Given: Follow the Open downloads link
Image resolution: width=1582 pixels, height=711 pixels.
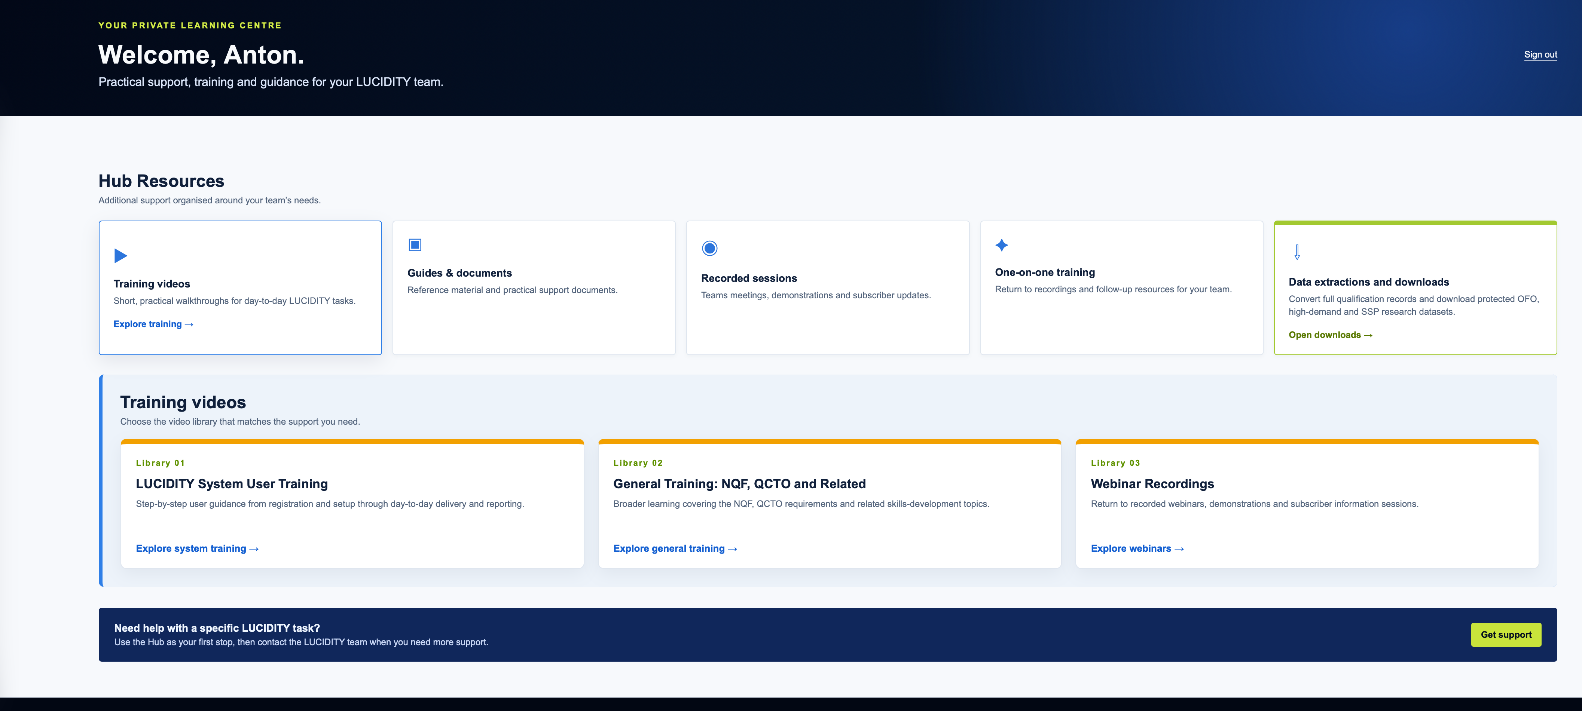Looking at the screenshot, I should point(1330,335).
